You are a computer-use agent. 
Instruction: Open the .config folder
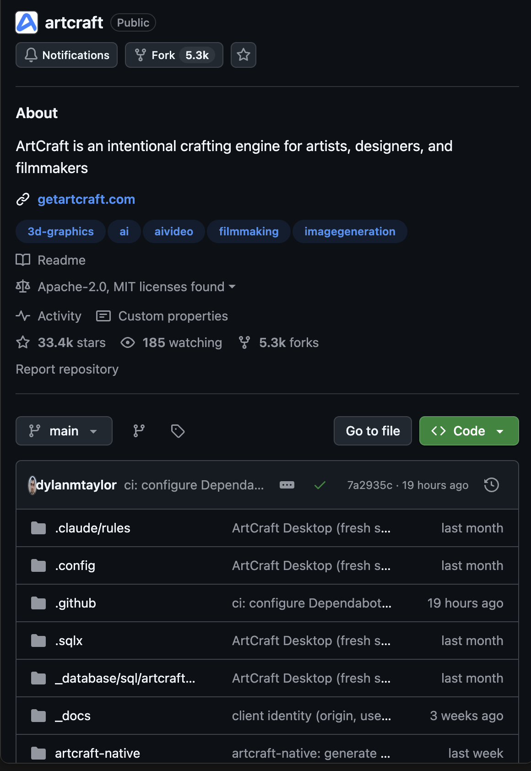75,565
